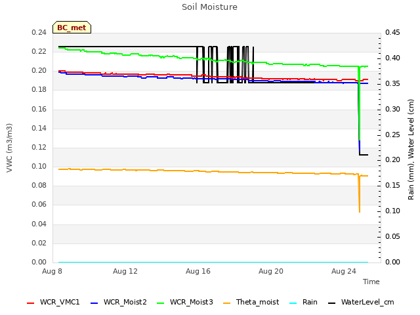The height and width of the screenshot is (315, 420).
Task: Click the Time axis label
Action: (371, 282)
